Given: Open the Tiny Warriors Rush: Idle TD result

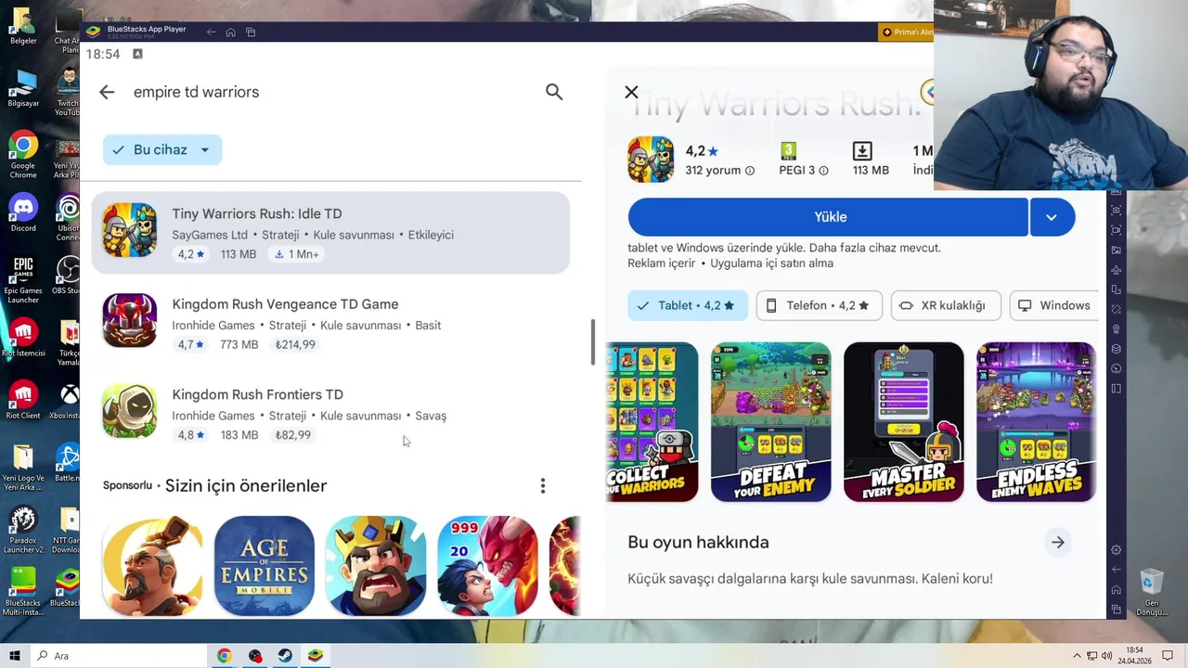Looking at the screenshot, I should 330,233.
